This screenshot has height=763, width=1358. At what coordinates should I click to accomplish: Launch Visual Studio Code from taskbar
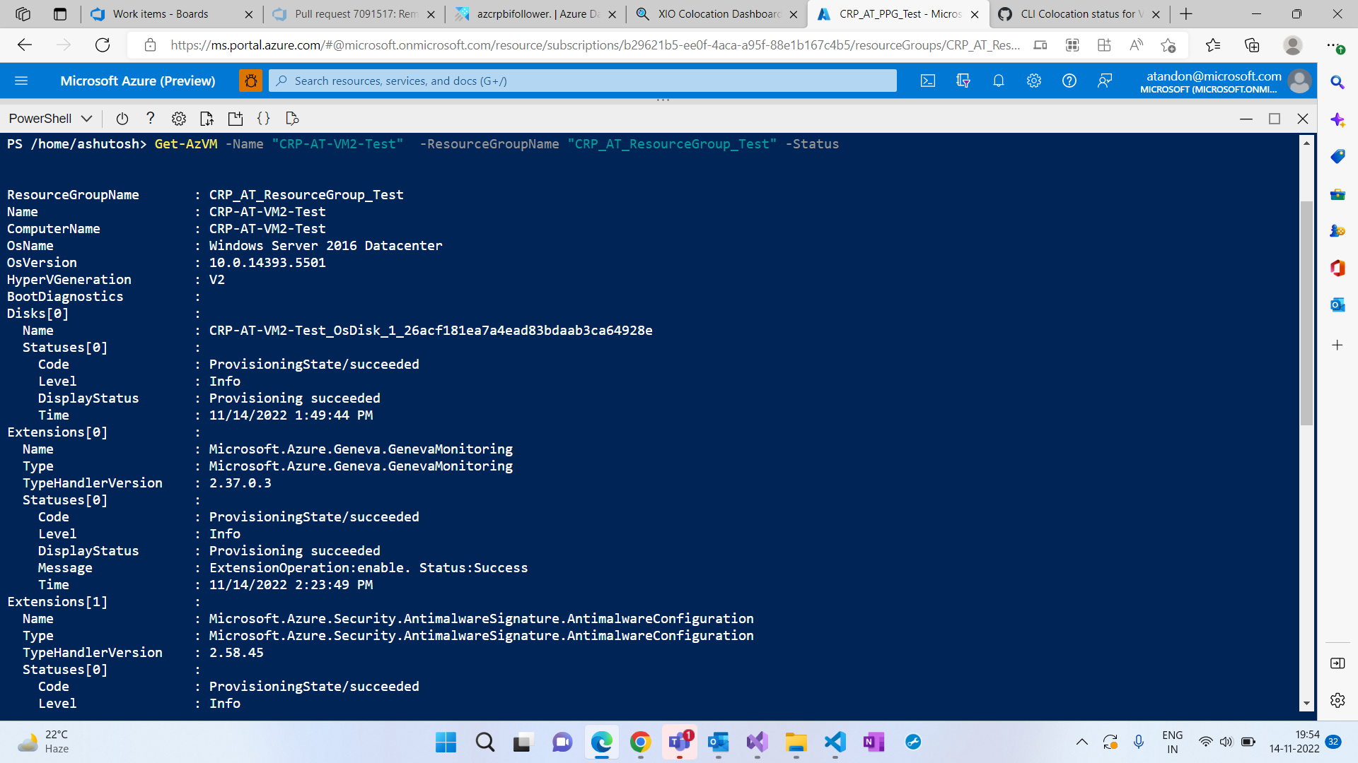pyautogui.click(x=835, y=743)
